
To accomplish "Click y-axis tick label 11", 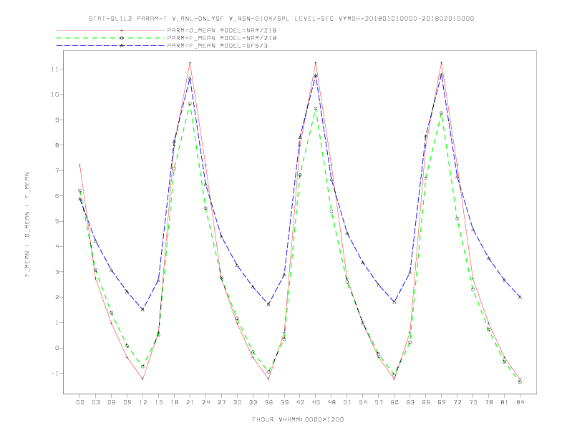I will [55, 69].
